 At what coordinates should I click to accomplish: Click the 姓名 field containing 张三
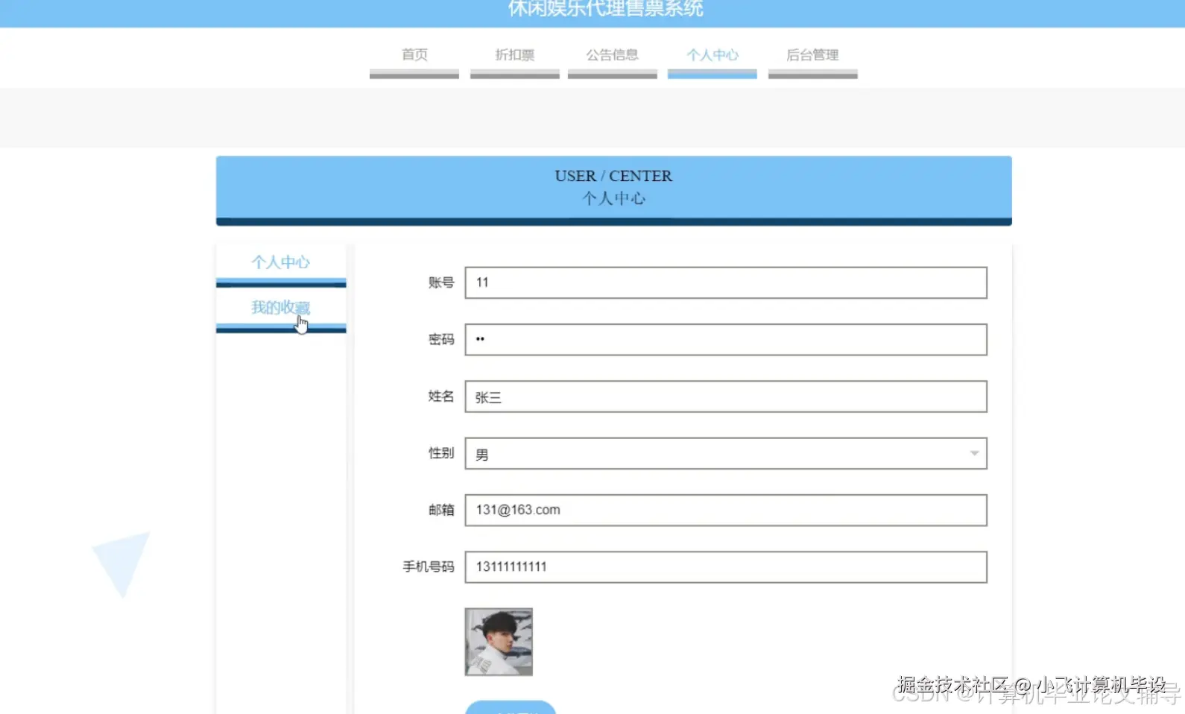tap(726, 397)
